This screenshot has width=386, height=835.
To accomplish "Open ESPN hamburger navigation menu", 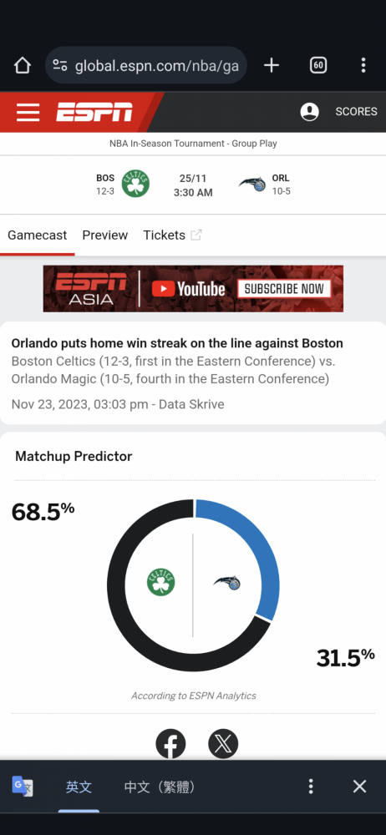I will (28, 113).
